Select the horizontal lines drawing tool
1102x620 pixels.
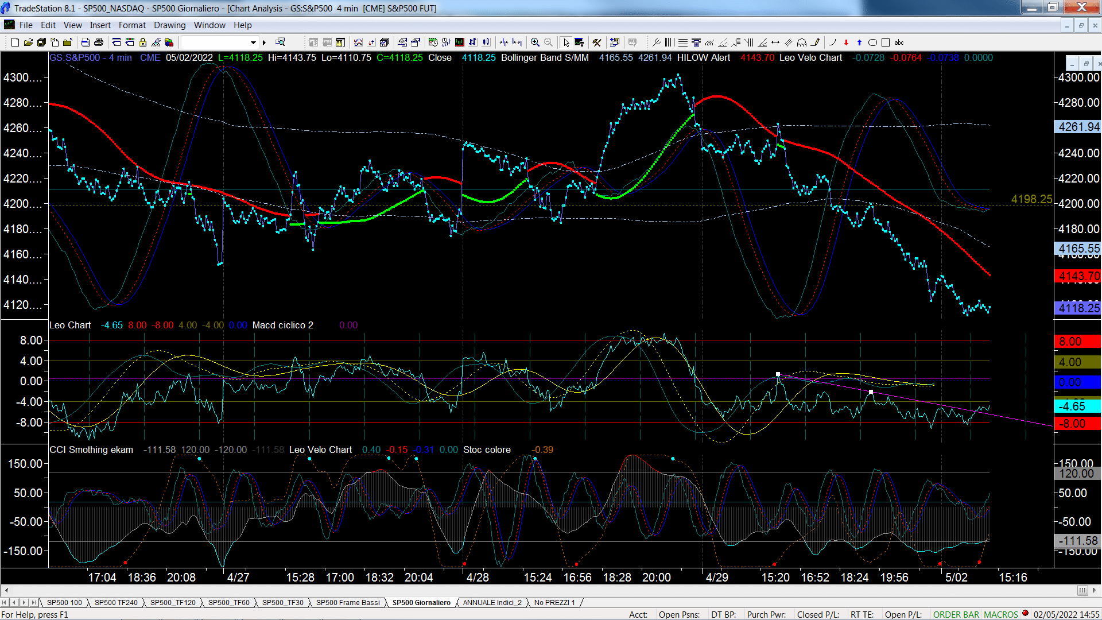click(x=682, y=42)
